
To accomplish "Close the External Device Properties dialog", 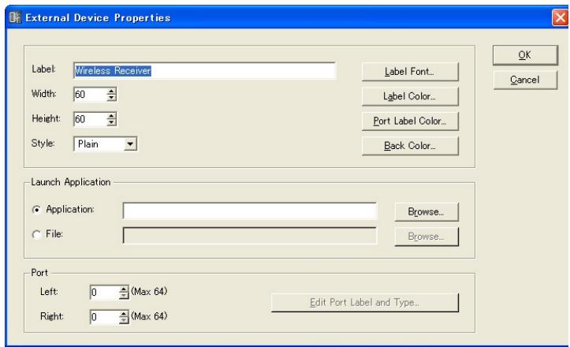I will [561, 17].
